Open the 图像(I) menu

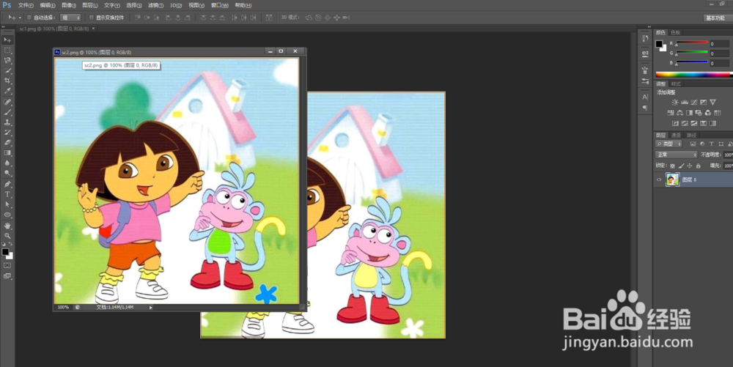69,6
